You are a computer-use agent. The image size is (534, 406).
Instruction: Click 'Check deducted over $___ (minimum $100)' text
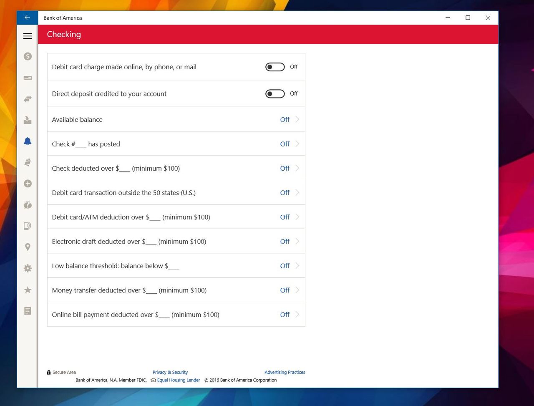(x=116, y=168)
